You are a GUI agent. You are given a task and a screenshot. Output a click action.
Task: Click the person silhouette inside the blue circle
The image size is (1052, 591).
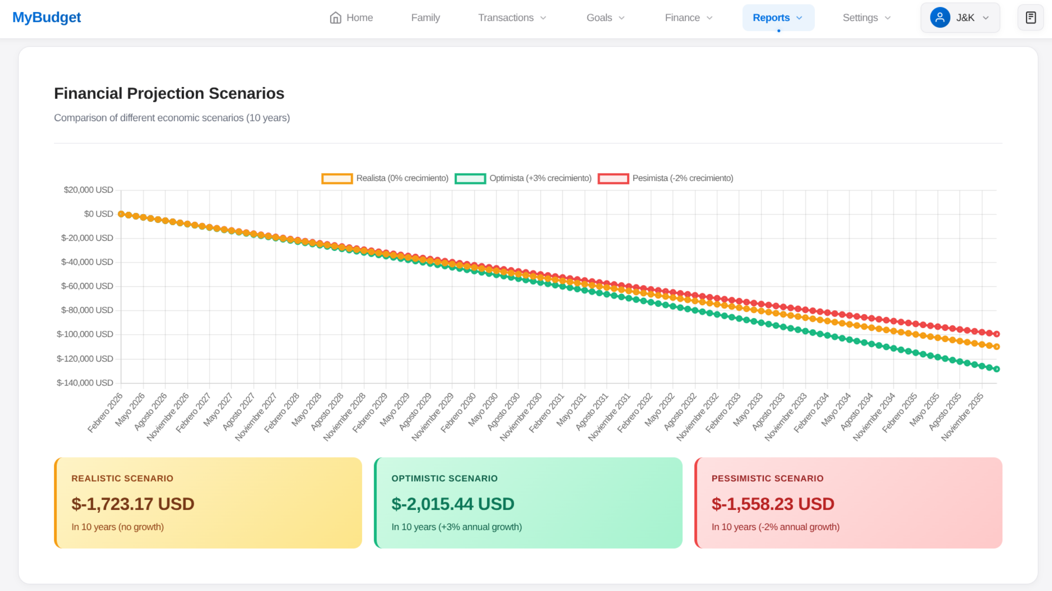point(940,17)
